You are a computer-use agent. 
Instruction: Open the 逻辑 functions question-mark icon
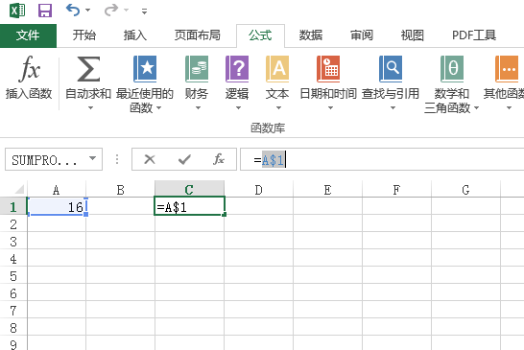237,69
